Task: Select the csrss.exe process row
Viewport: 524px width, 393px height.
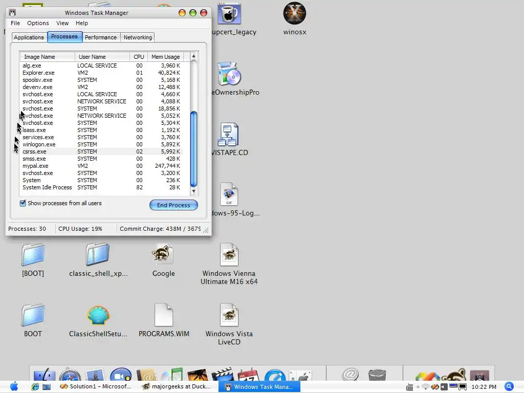Action: click(x=102, y=151)
